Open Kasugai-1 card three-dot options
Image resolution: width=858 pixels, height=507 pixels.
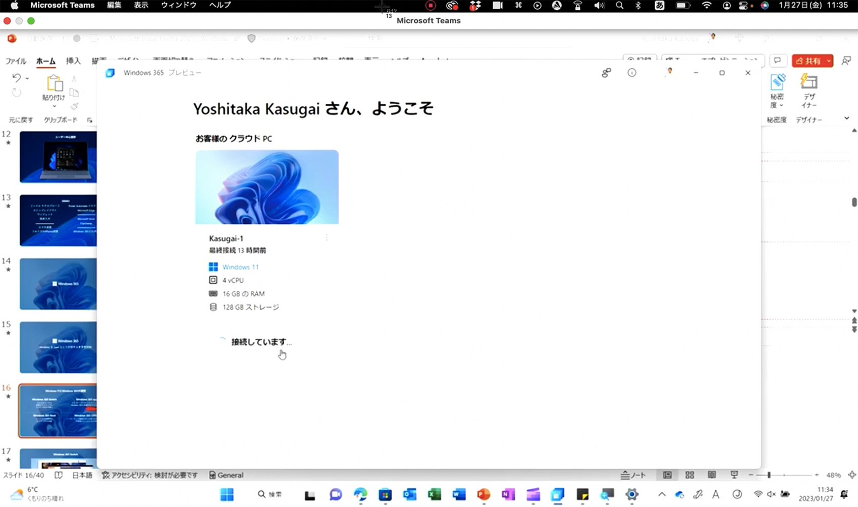(327, 238)
